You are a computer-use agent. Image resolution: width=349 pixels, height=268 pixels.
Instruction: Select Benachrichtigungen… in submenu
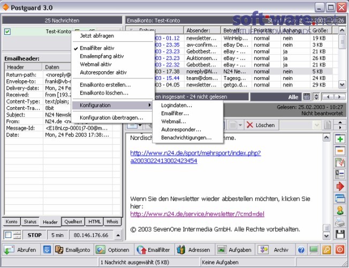point(188,138)
